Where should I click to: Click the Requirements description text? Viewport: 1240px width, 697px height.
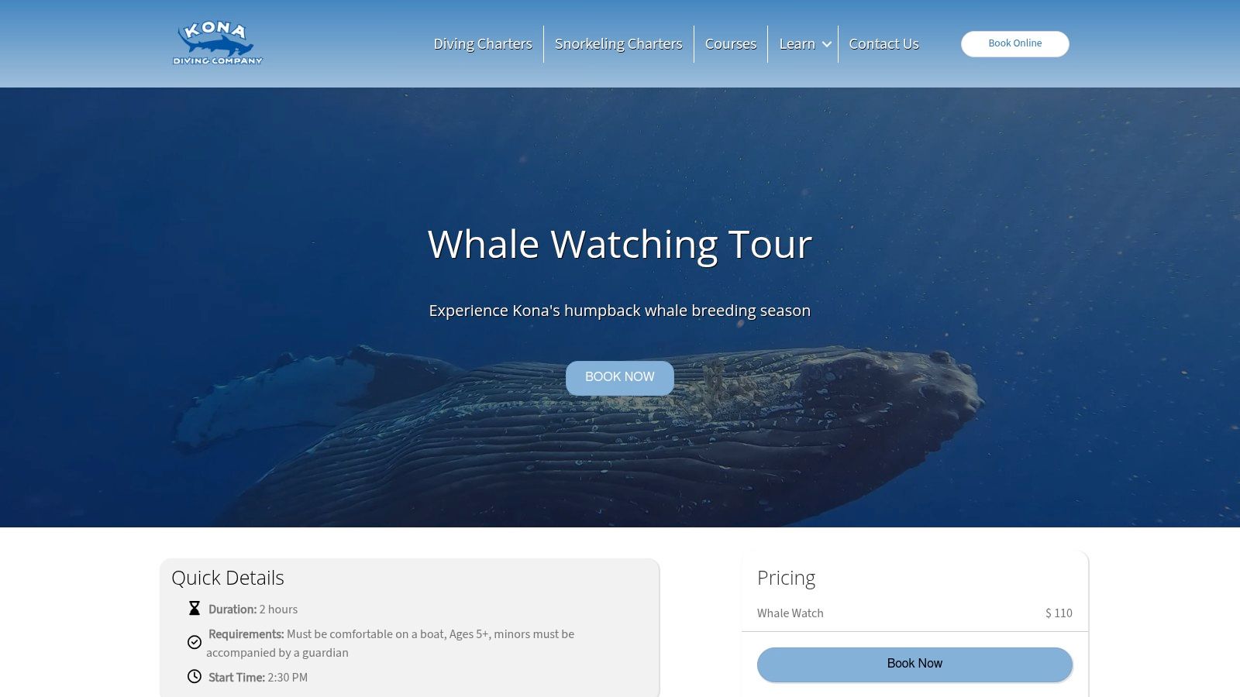(x=391, y=644)
